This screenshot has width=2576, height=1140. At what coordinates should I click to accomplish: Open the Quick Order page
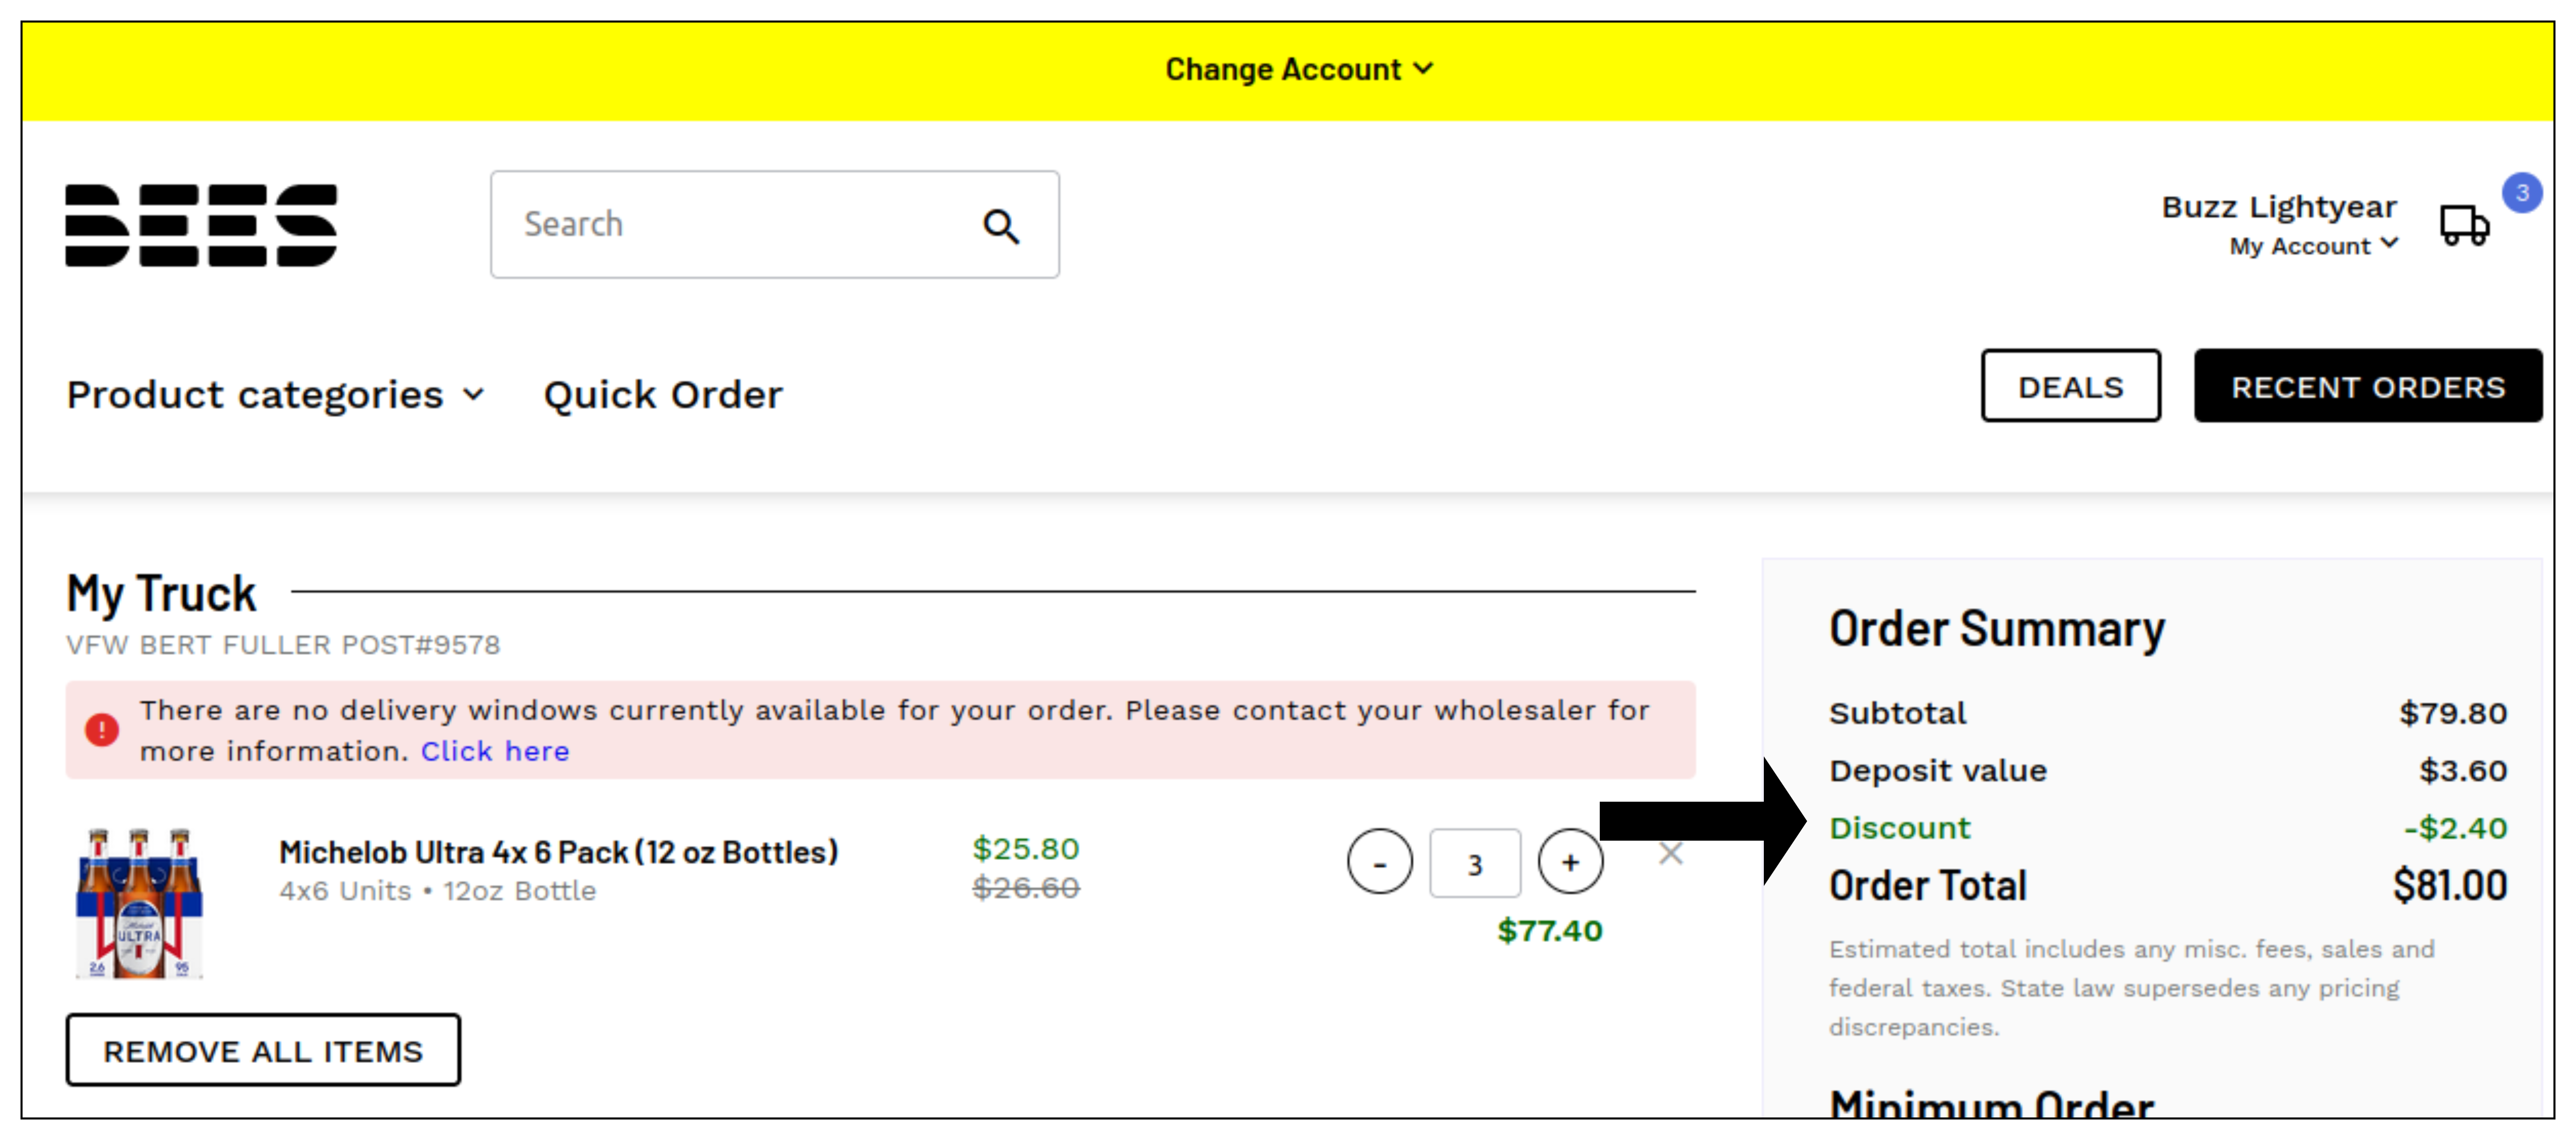(x=663, y=395)
